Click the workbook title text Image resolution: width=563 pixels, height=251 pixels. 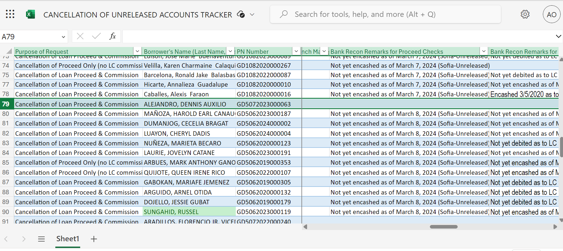138,14
